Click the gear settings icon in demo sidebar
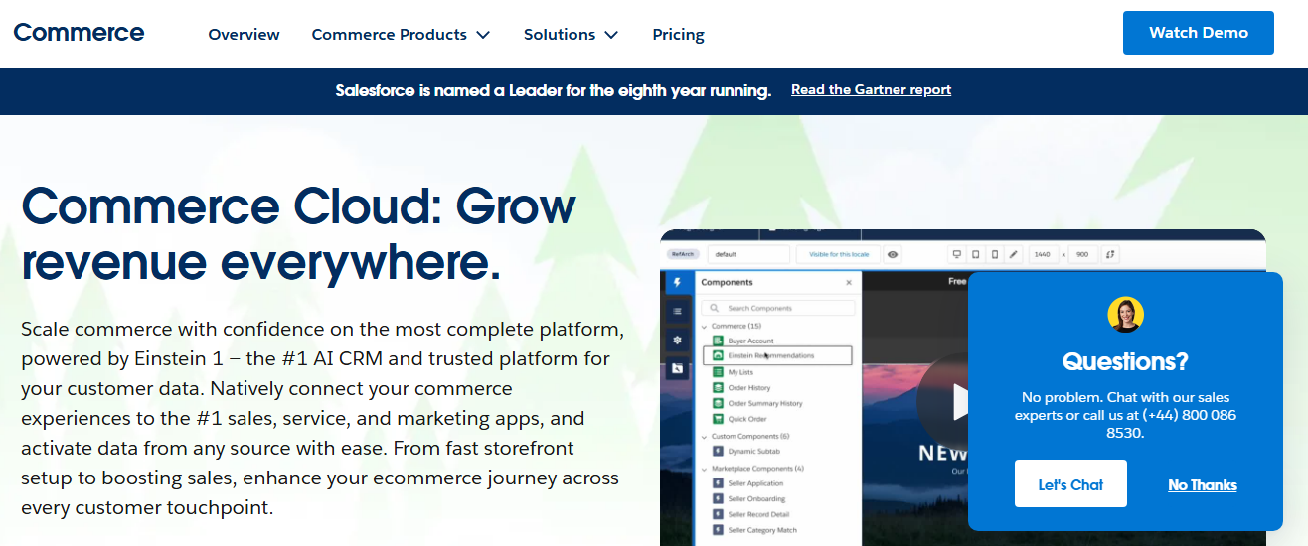This screenshot has width=1308, height=546. point(677,340)
